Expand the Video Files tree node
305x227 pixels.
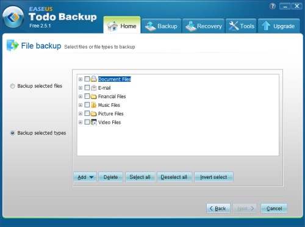81,122
